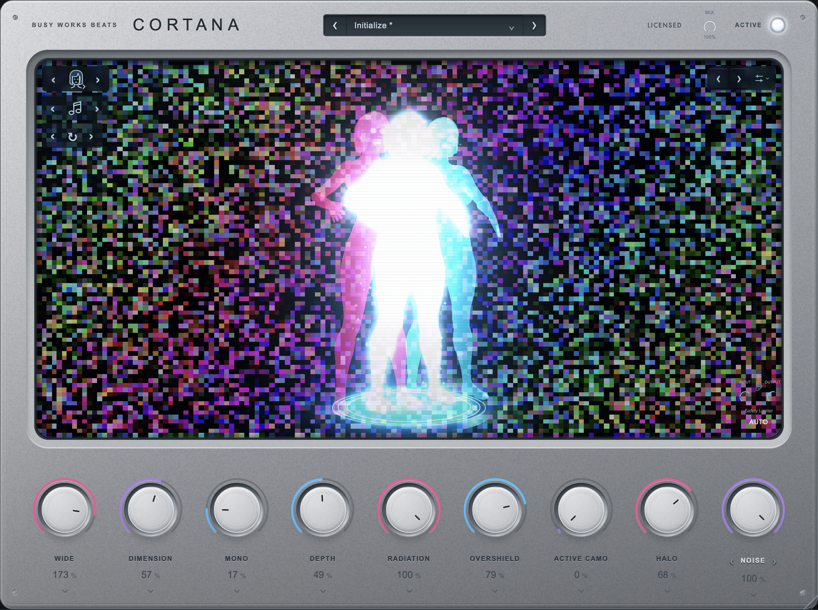Go to previous character with left arrow
The height and width of the screenshot is (610, 818).
click(x=54, y=80)
